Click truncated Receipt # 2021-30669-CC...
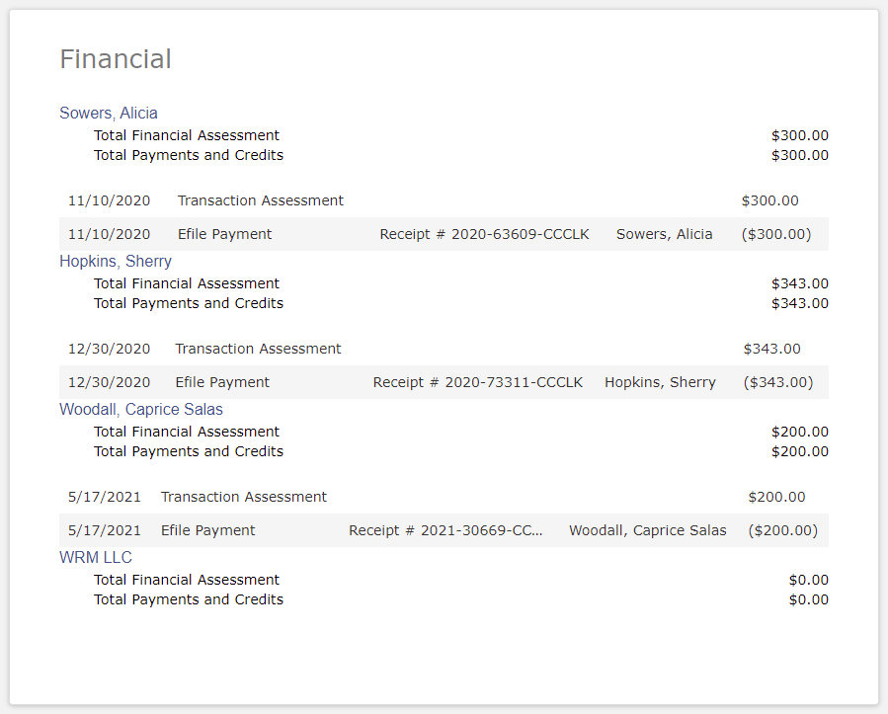 (x=445, y=530)
